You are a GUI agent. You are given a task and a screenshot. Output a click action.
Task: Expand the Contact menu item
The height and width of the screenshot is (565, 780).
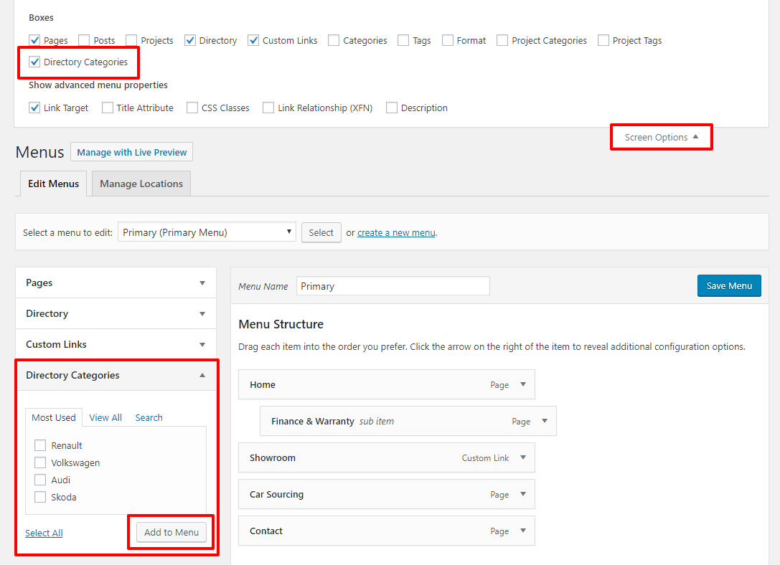coord(523,531)
